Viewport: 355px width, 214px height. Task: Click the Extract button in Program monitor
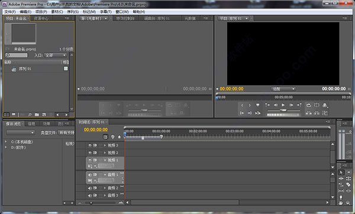[317, 113]
